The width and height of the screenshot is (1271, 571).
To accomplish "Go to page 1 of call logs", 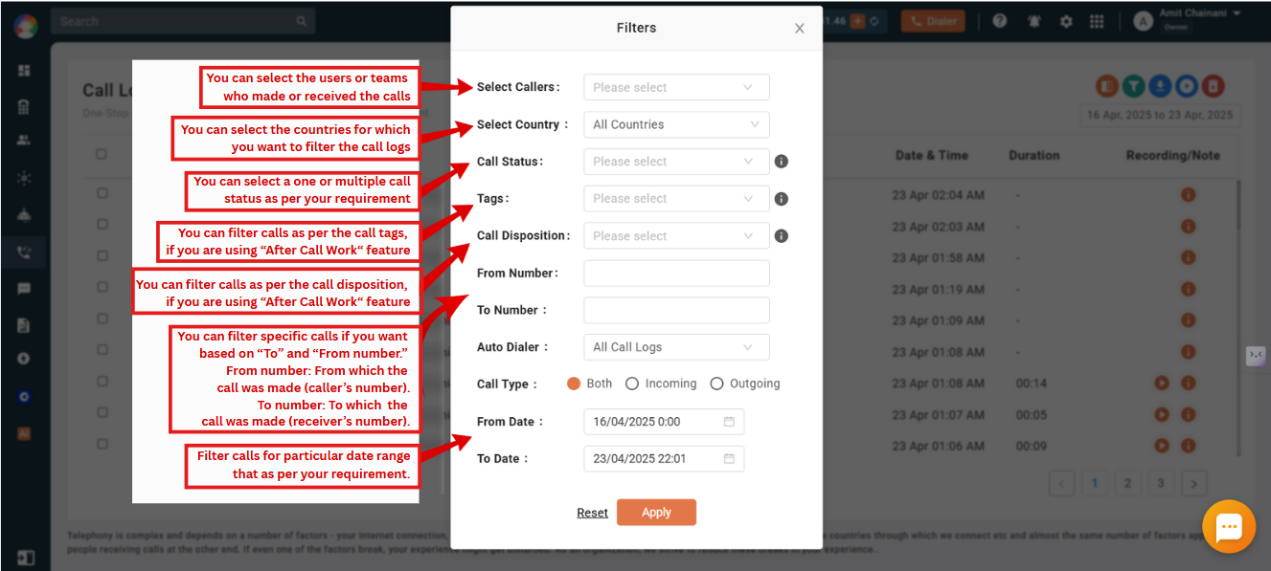I will click(1094, 483).
